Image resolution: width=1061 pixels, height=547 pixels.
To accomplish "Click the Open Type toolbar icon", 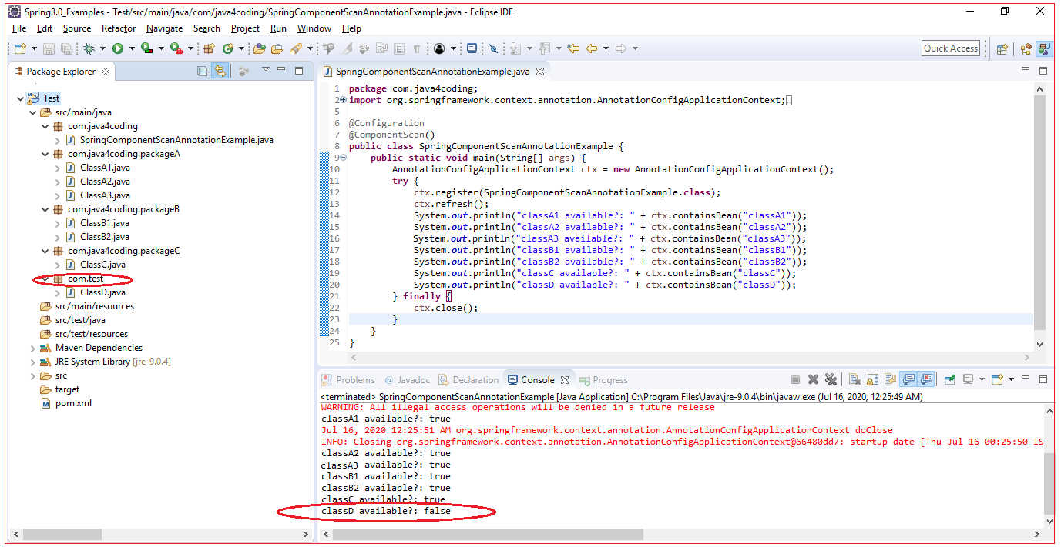I will click(x=260, y=48).
